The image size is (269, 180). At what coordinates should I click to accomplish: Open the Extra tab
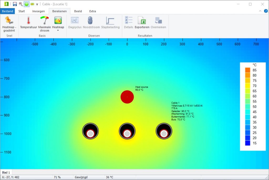(92, 11)
